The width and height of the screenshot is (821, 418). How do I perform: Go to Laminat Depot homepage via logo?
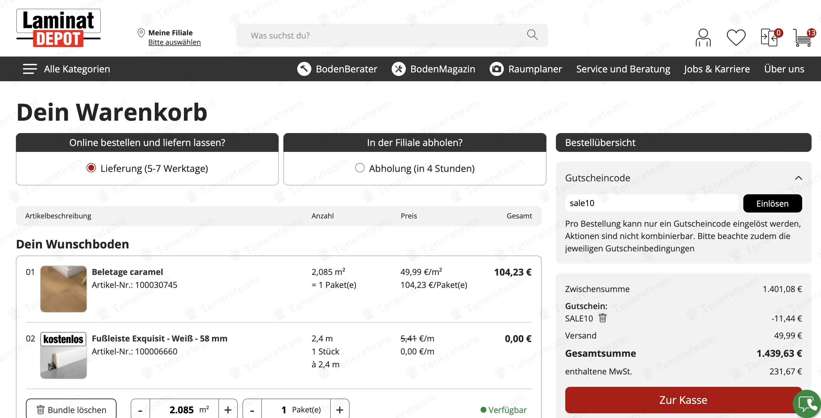[x=59, y=28]
